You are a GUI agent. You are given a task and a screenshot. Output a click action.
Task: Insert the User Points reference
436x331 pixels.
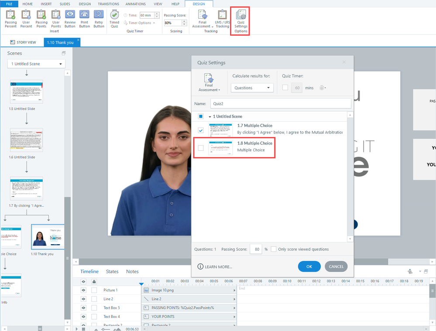point(56,19)
